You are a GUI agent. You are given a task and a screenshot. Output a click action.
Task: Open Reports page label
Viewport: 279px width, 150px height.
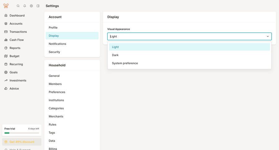(15, 48)
